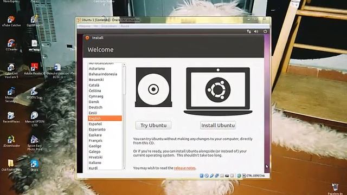The image size is (347, 195).
Task: Open the Ver menu in VirtualBox
Action: point(96,26)
